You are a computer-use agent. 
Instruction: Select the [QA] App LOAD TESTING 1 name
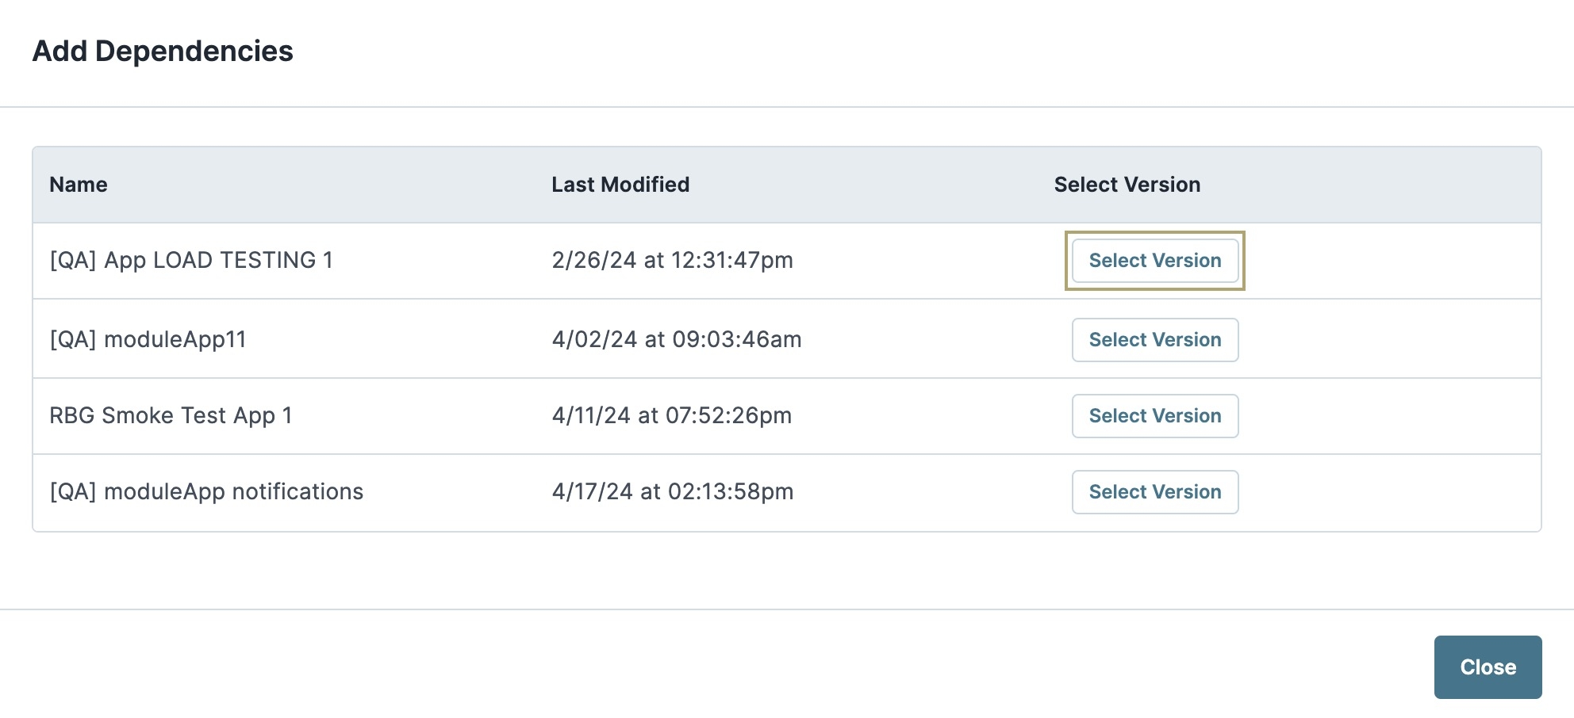(x=191, y=261)
